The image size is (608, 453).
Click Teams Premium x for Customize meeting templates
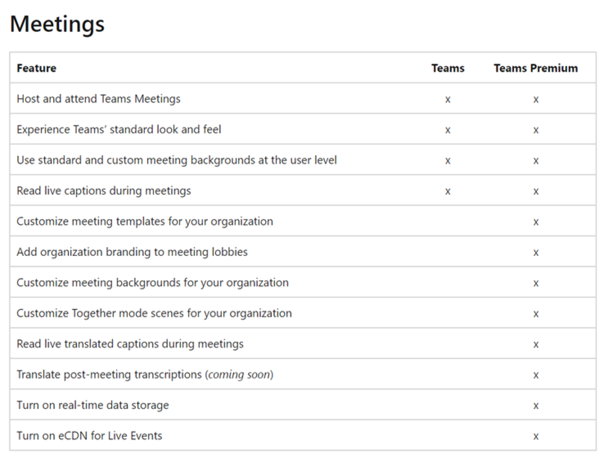pyautogui.click(x=536, y=222)
